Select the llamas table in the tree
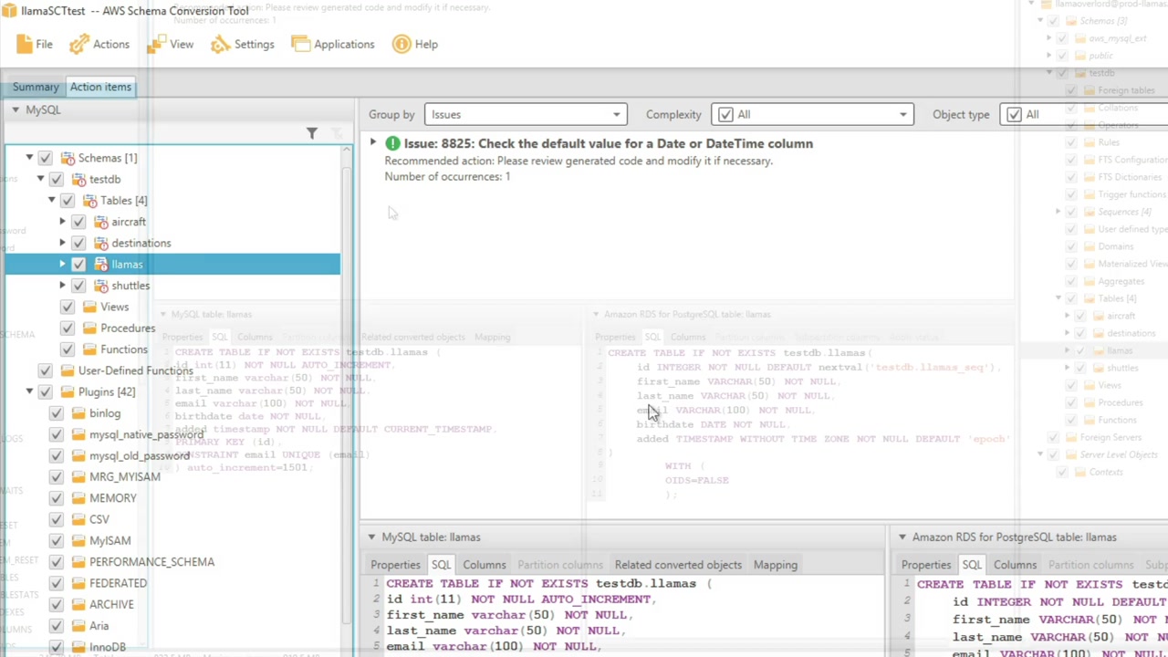Screen dimensions: 1168x657 point(127,265)
